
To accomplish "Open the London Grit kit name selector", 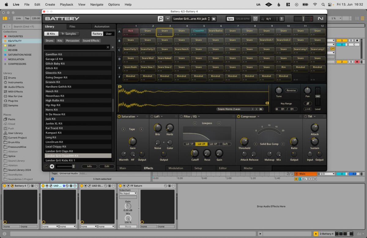I will pos(191,19).
